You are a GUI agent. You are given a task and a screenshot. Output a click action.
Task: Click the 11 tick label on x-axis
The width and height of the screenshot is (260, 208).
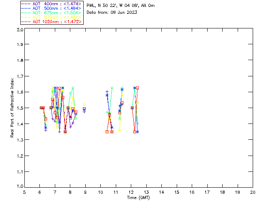pos(116,192)
